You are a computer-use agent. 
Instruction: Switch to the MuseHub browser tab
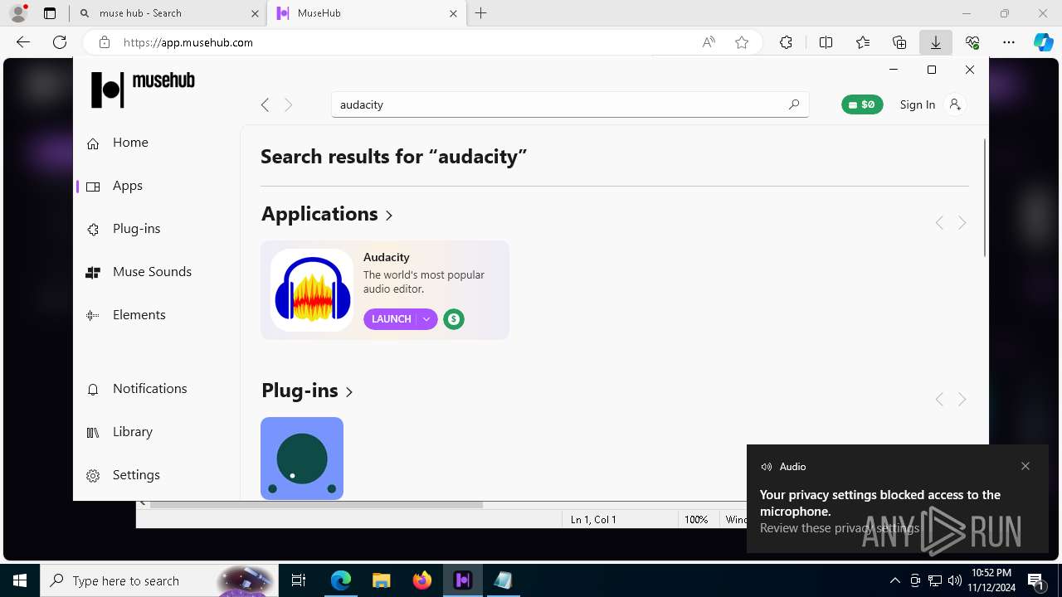pyautogui.click(x=365, y=13)
